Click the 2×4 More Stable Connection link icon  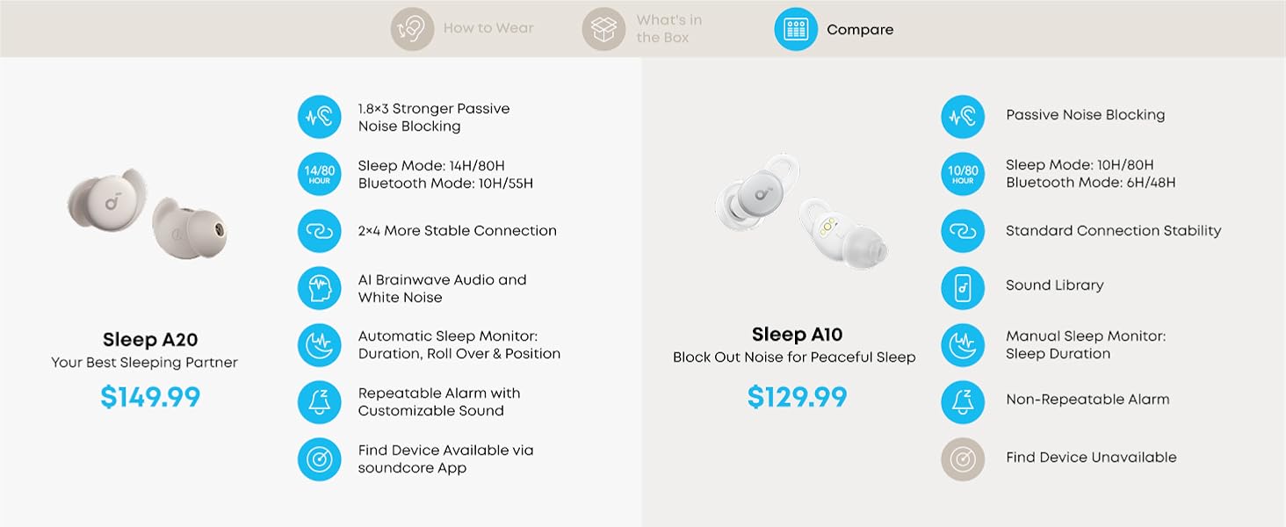(319, 231)
